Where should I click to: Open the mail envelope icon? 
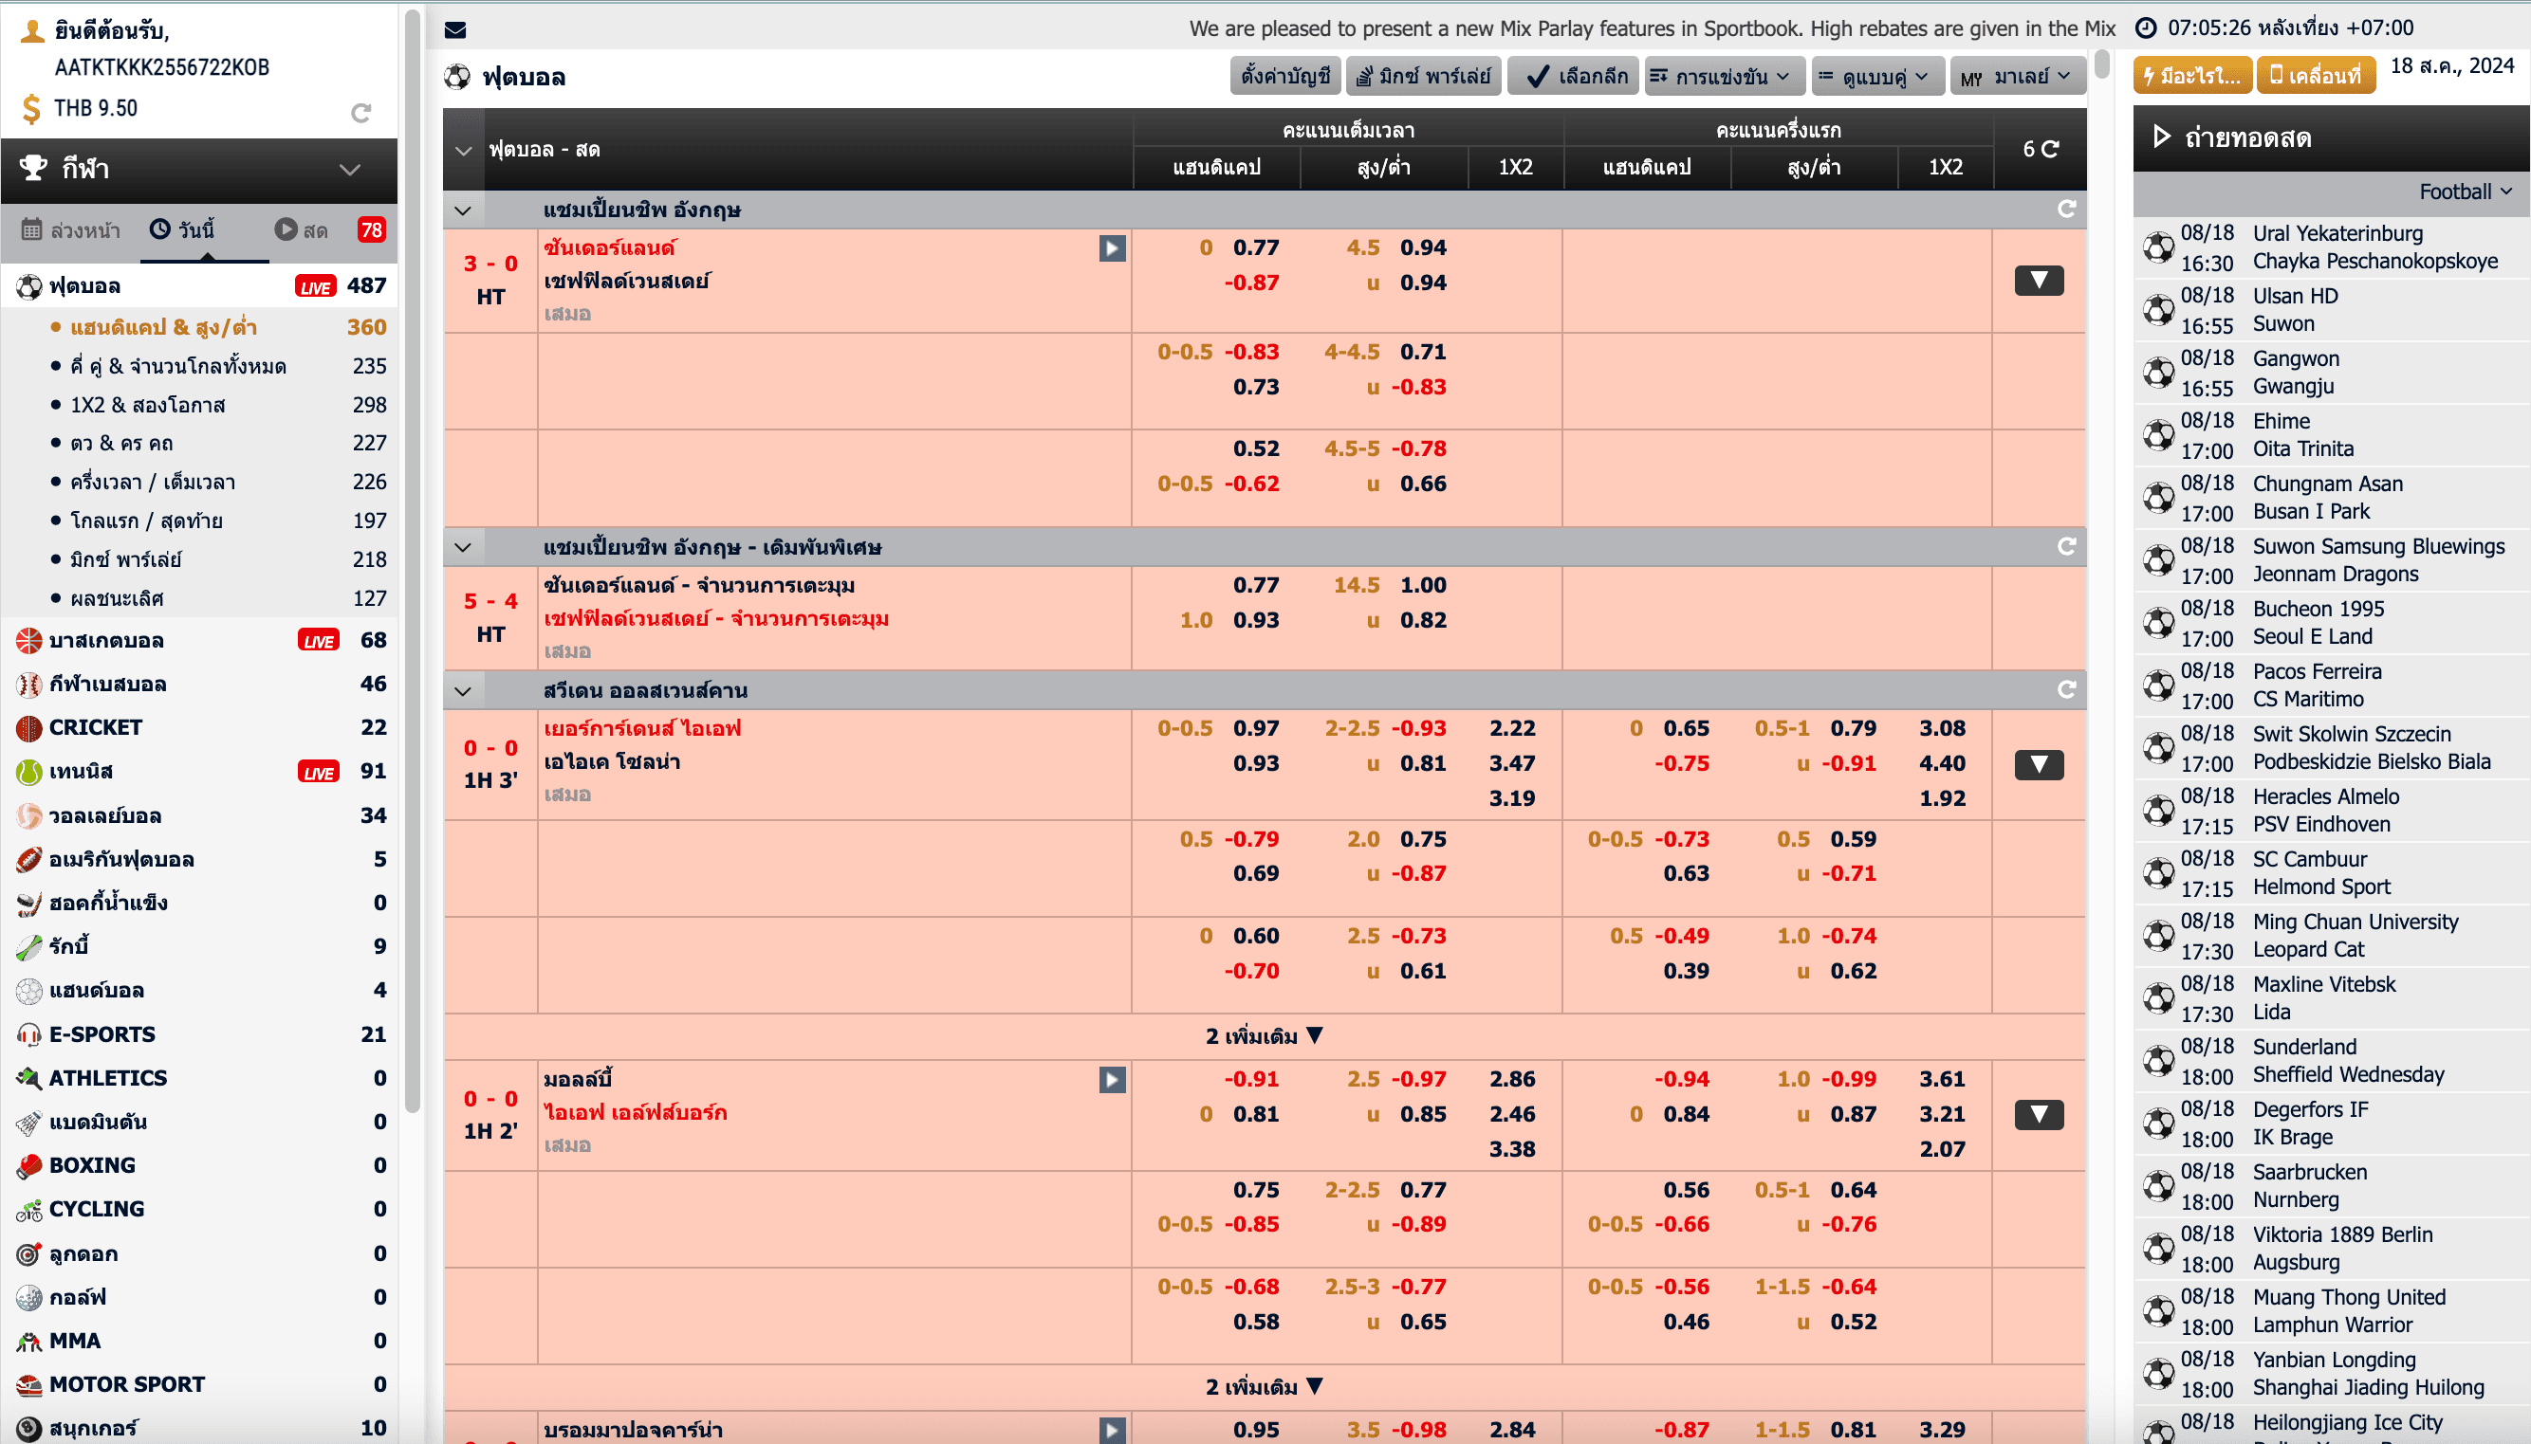coord(455,29)
